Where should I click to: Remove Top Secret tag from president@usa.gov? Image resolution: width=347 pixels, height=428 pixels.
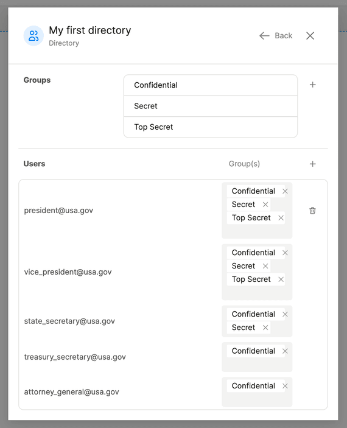pyautogui.click(x=281, y=218)
